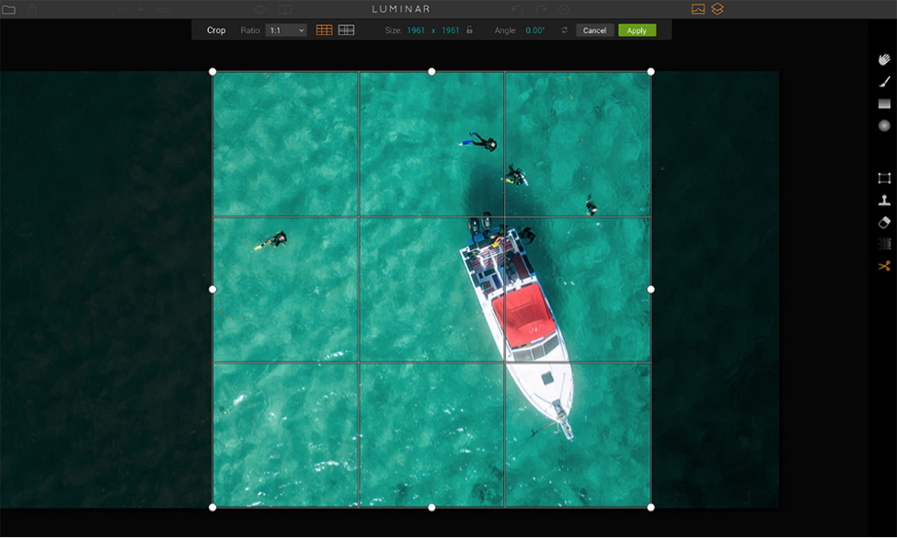897x538 pixels.
Task: Click the Angle value field
Action: point(535,30)
